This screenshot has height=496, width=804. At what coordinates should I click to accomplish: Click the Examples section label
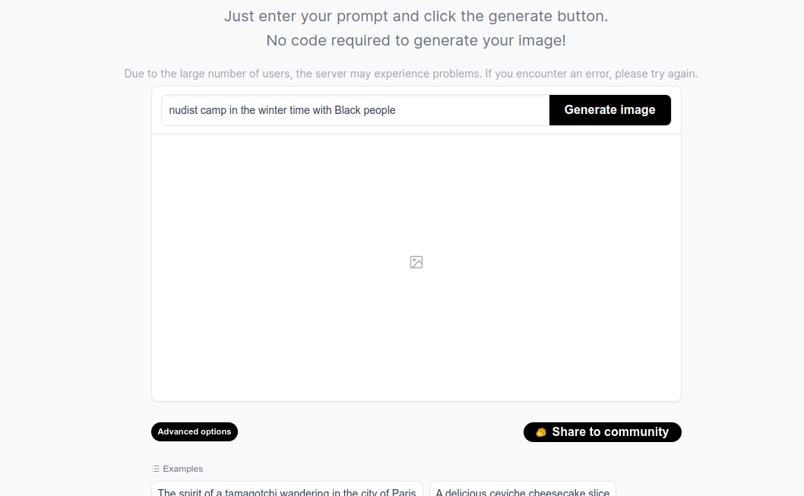pos(182,469)
